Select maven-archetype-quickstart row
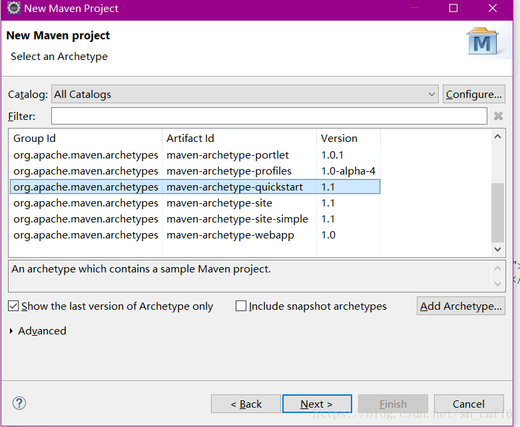Screen dimensions: 520x427 (x=195, y=187)
